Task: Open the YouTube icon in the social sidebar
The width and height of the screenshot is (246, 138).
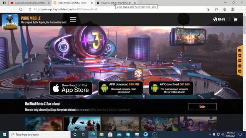Action: (x=240, y=61)
